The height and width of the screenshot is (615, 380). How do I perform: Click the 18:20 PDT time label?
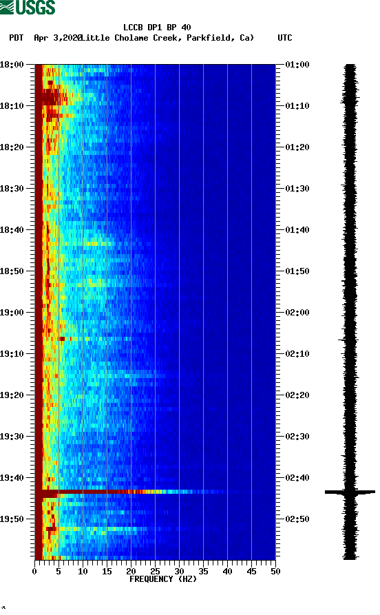12,147
